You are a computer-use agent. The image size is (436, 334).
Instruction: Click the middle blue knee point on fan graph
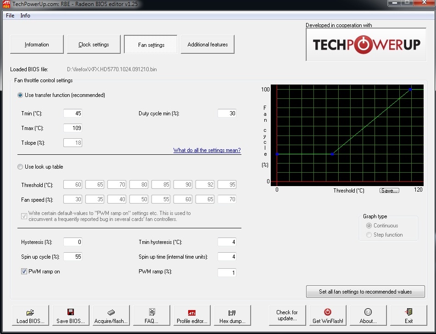(332, 154)
